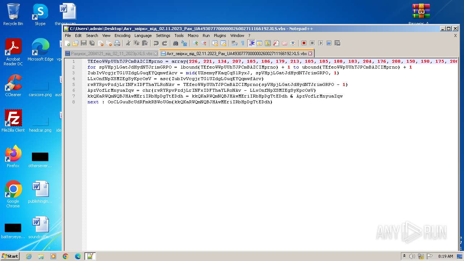Start macro recording with red circle icon
The width and height of the screenshot is (464, 261).
304,43
